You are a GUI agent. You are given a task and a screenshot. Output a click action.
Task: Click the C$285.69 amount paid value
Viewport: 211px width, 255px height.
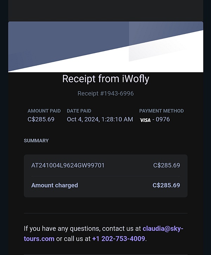[41, 119]
